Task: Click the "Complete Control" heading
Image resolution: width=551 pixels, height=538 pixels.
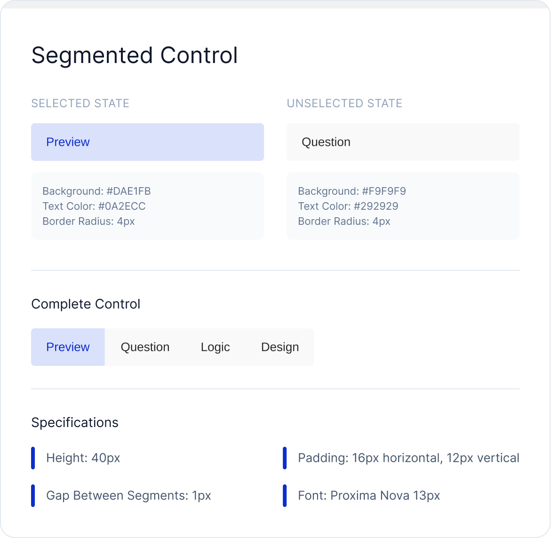Action: click(86, 304)
